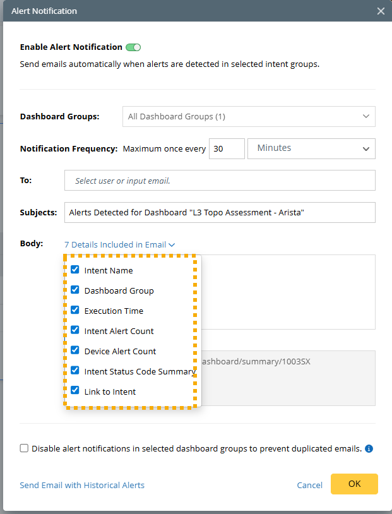The image size is (392, 514).
Task: Close the Alert Notification dialog
Action: pyautogui.click(x=381, y=11)
